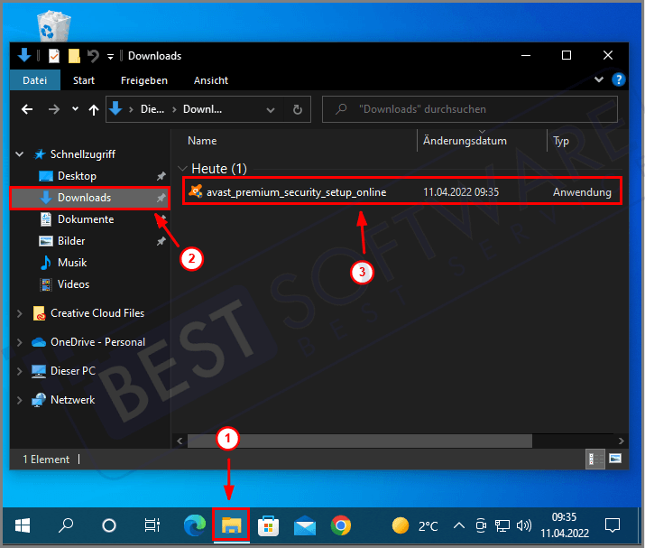
Task: Click the up arrow to go to parent folder
Action: [94, 109]
